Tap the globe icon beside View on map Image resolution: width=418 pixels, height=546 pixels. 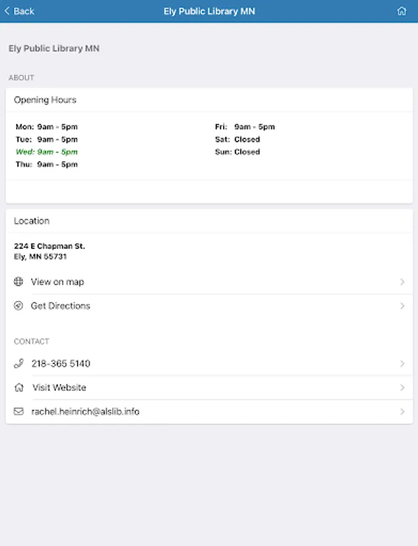[19, 281]
